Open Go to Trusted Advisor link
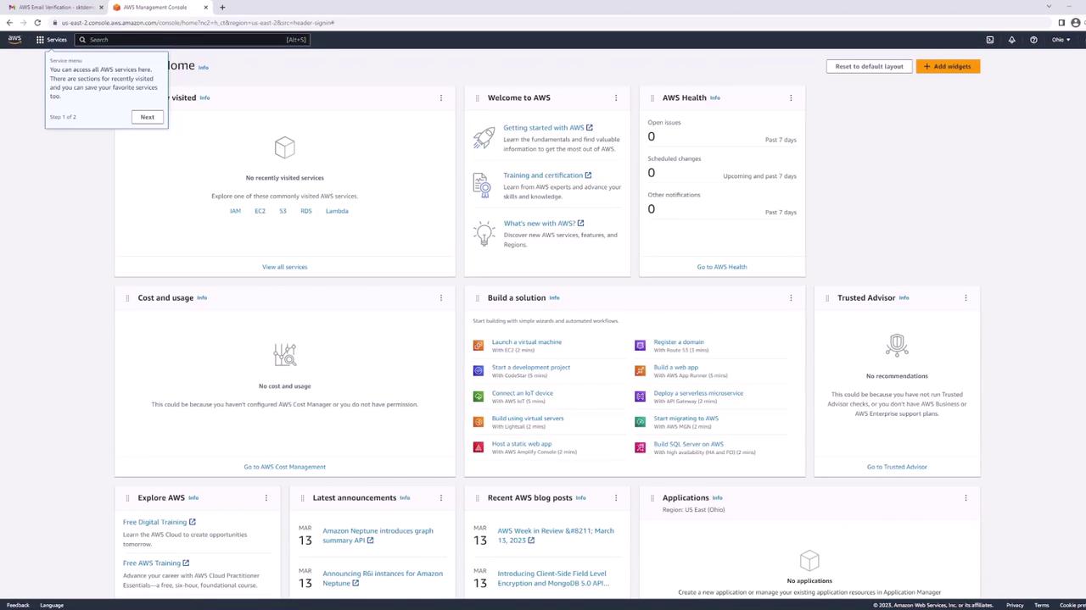The width and height of the screenshot is (1086, 610). pyautogui.click(x=897, y=467)
